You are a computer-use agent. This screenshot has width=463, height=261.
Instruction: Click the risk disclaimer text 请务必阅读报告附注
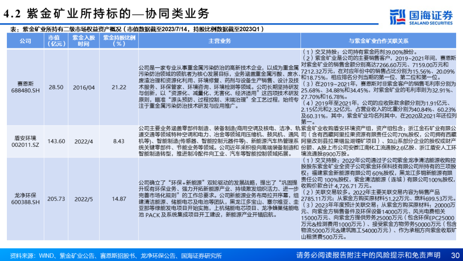coord(368,255)
